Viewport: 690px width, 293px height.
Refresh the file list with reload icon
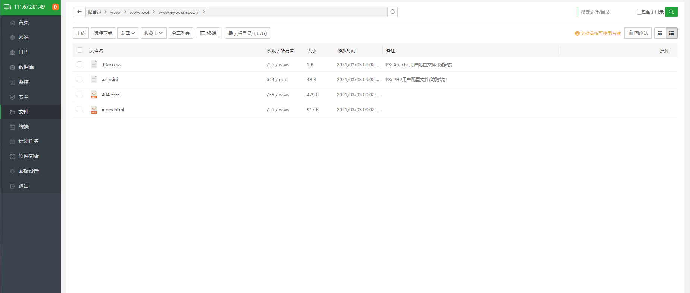[x=393, y=12]
